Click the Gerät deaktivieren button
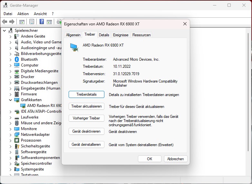Image resolution: width=252 pixels, height=184 pixels. tap(86, 131)
